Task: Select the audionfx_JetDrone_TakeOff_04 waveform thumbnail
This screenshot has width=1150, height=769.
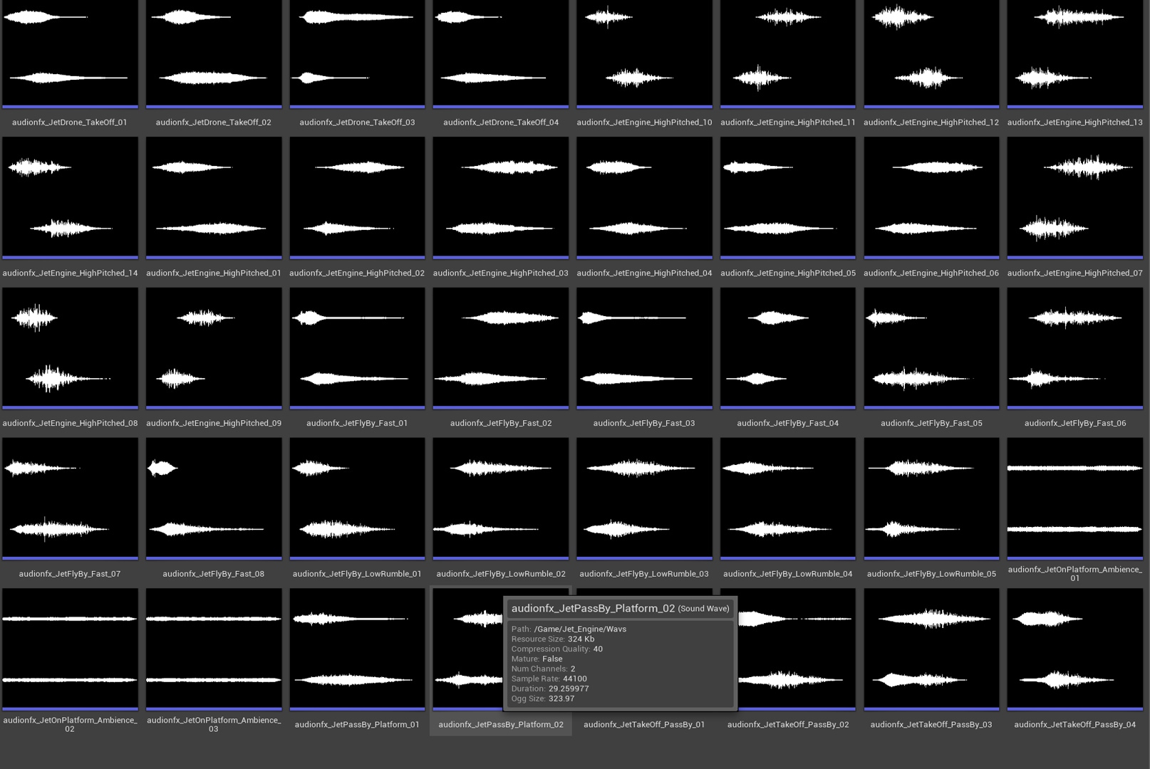Action: tap(500, 53)
